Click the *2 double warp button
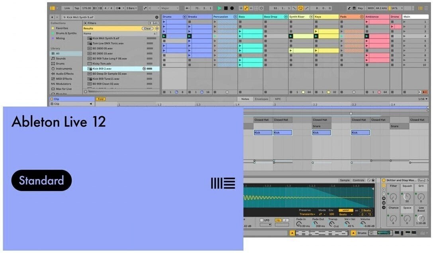433x253 pixels. tap(370, 214)
